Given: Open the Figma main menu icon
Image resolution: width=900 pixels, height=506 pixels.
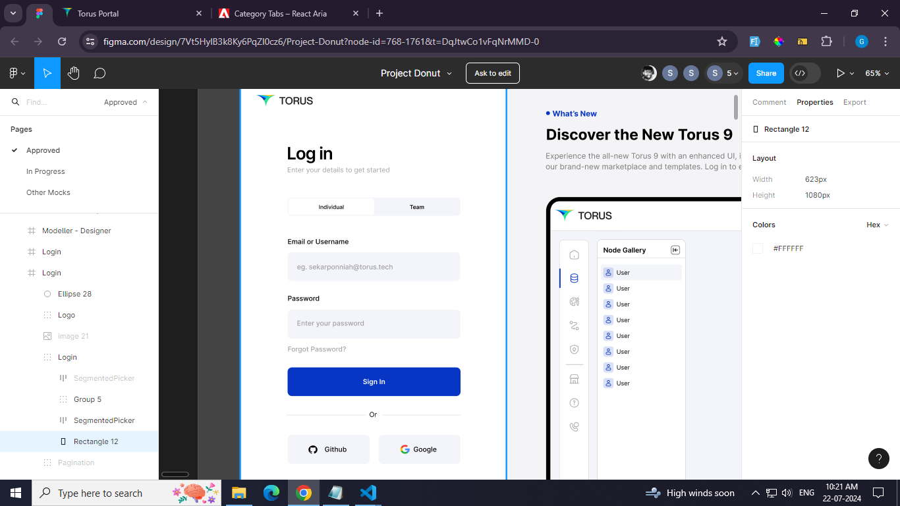Looking at the screenshot, I should pos(16,73).
